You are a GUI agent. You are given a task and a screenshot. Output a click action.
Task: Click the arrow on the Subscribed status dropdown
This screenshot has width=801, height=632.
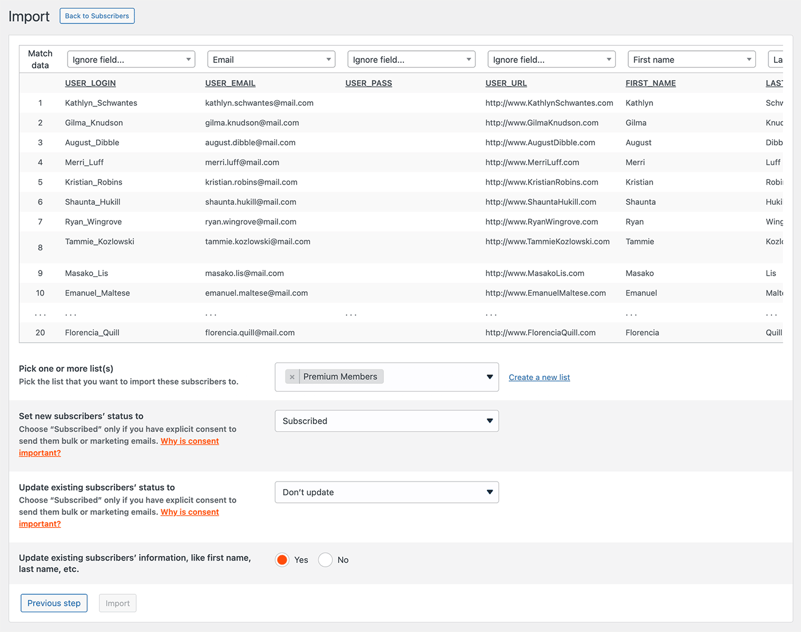[490, 420]
